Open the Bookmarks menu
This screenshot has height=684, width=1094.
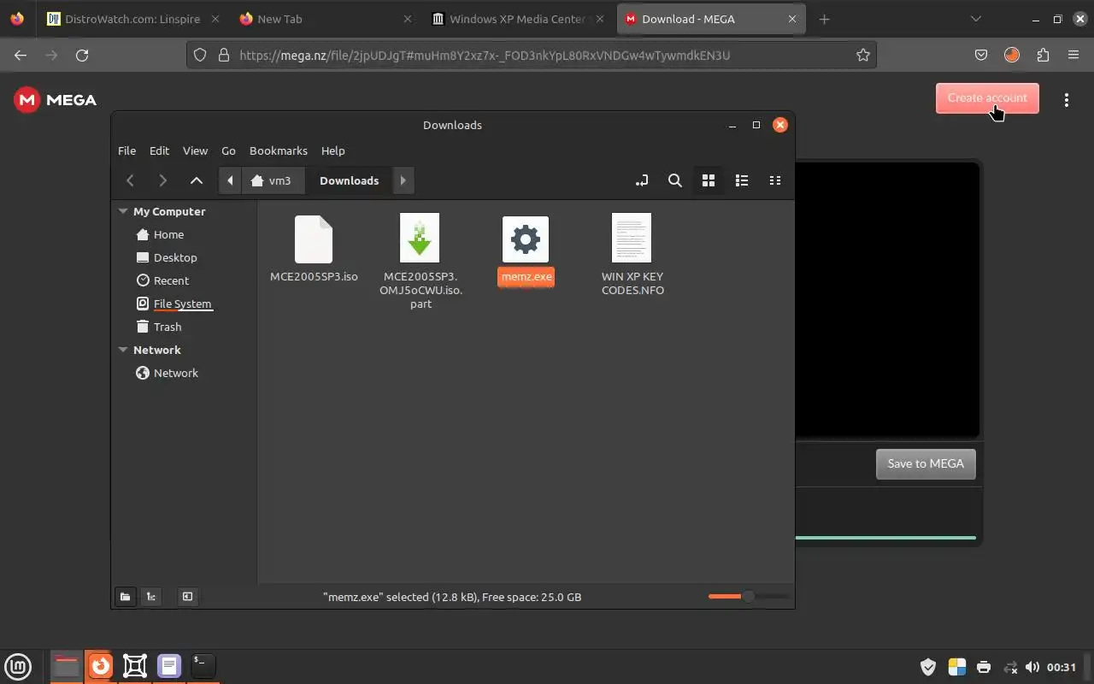point(279,150)
